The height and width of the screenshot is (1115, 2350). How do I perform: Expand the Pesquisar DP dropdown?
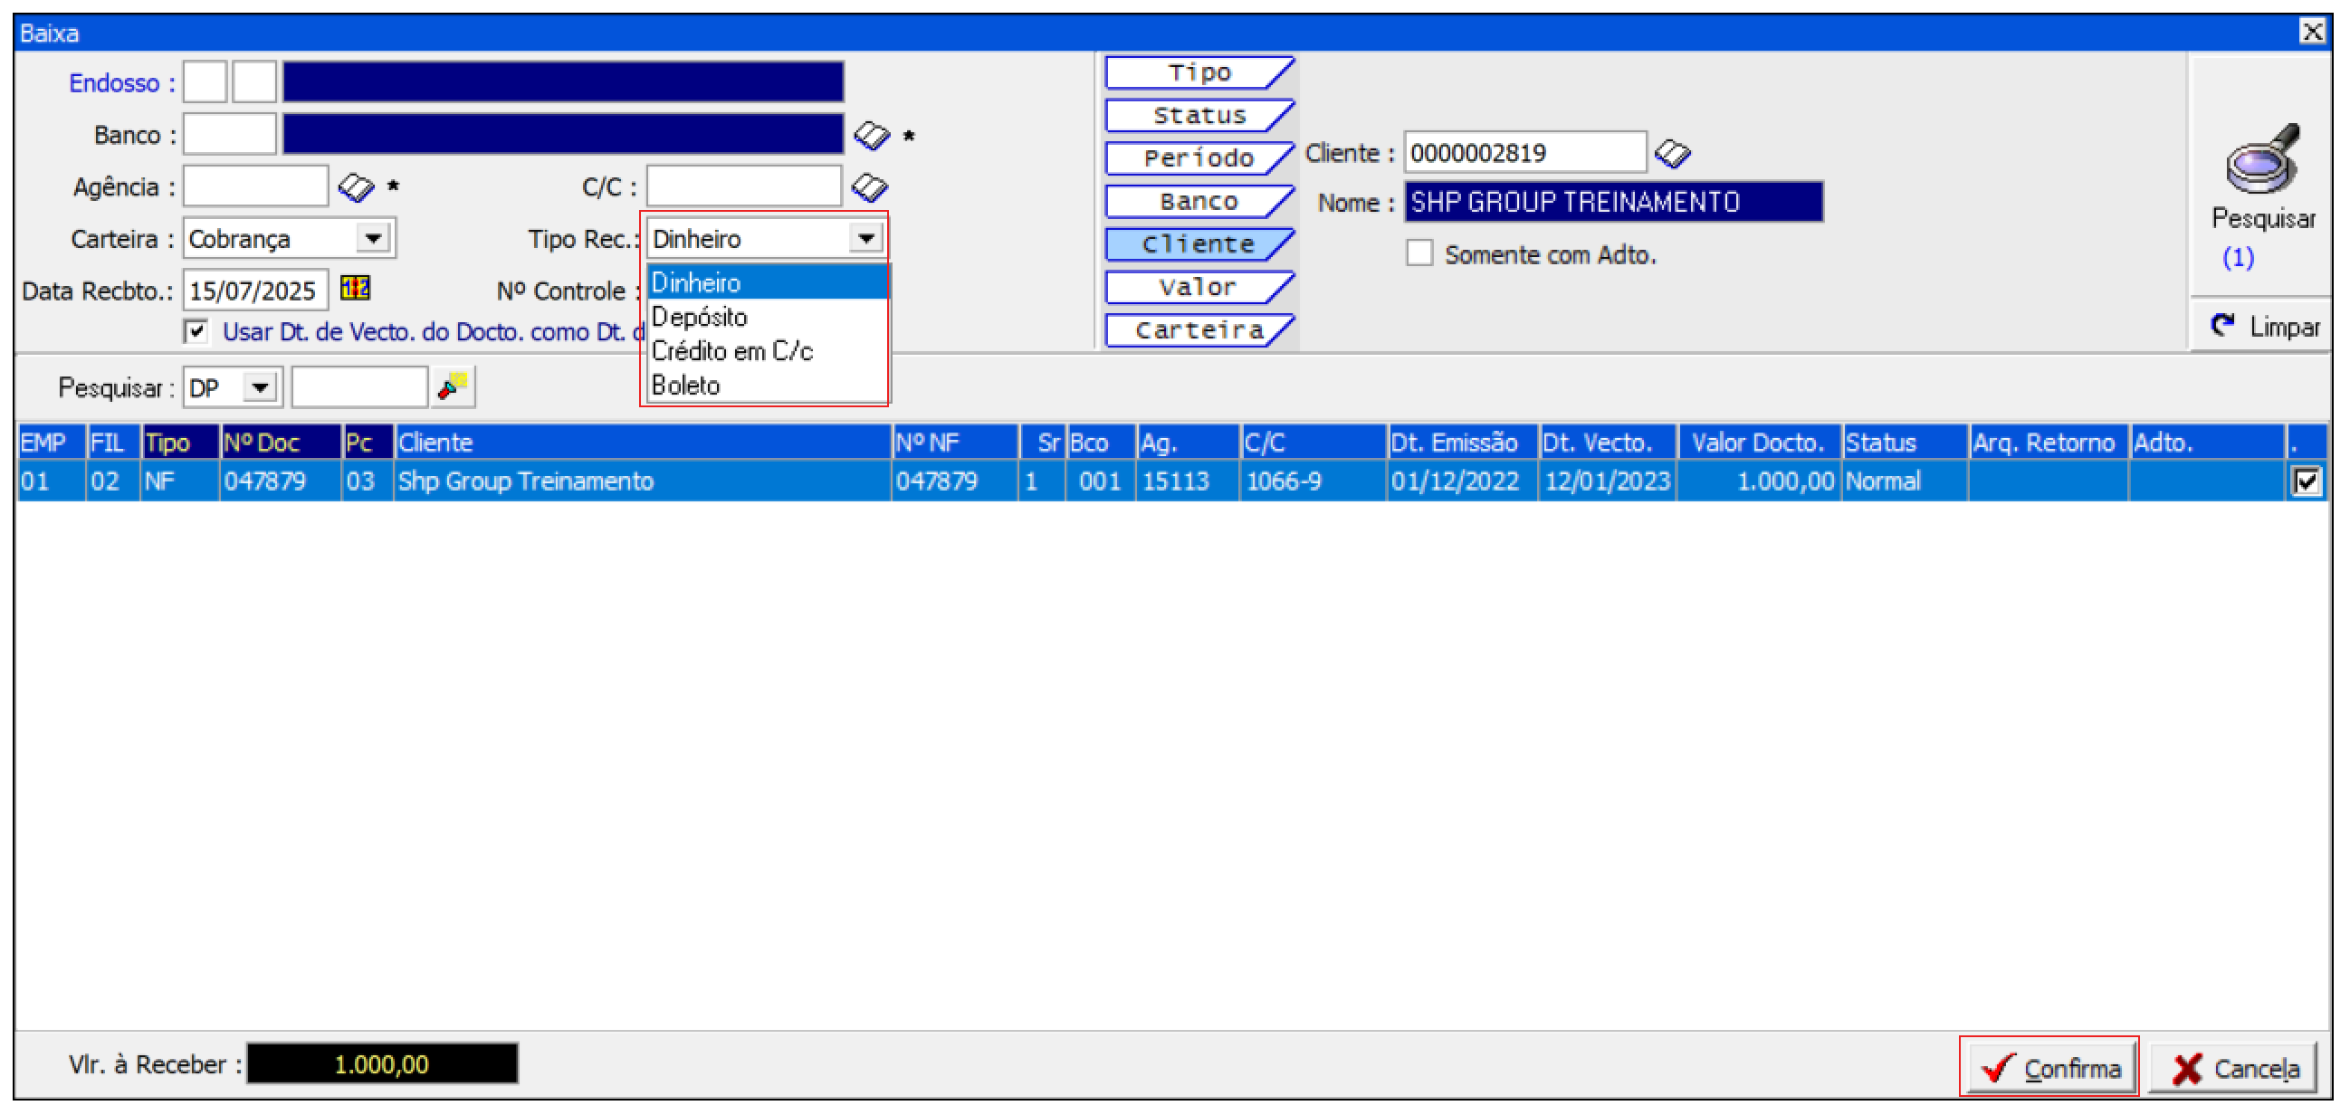click(x=260, y=387)
